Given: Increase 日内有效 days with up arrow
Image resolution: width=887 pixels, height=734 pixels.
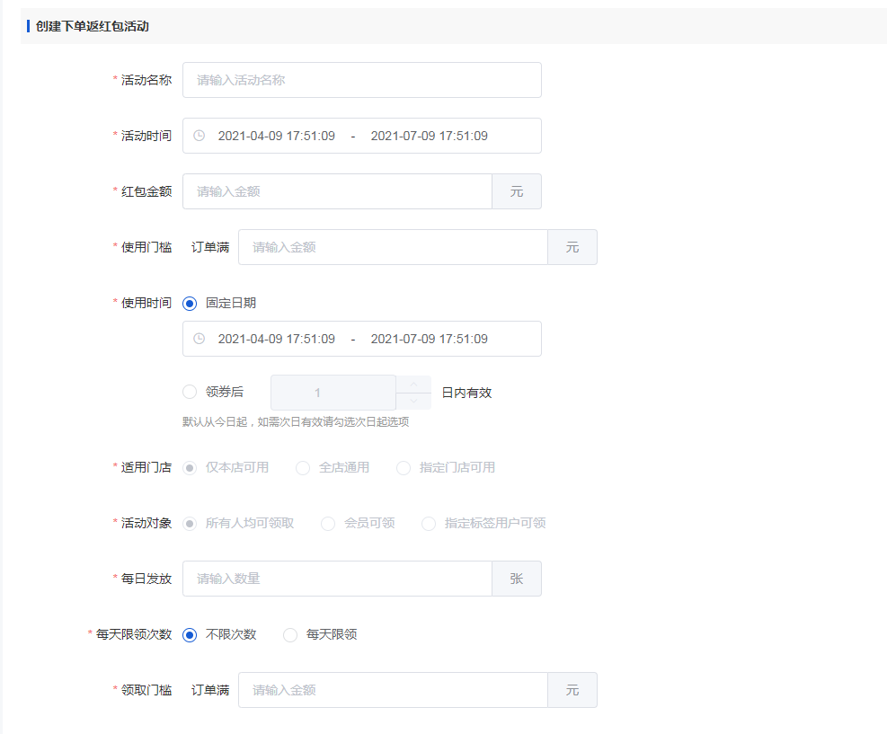Looking at the screenshot, I should tap(413, 384).
